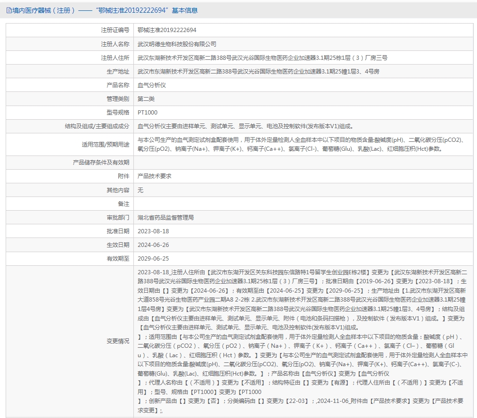Screen dimensions: 477x418
Task: Click the 结构及组成/主要组成成分 label
Action: coord(97,126)
